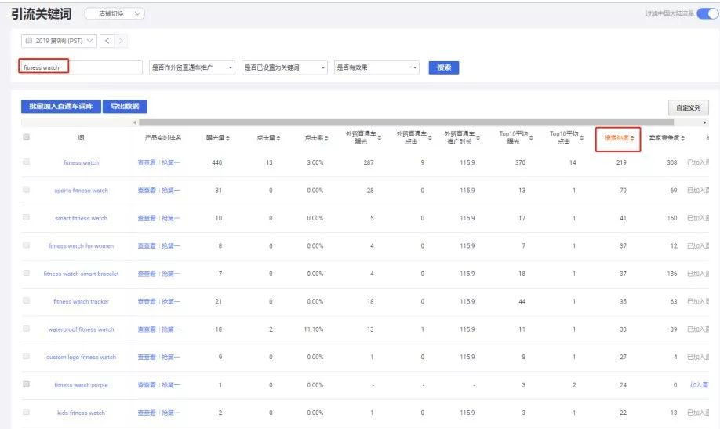Open fitness watch smart bracelet keyword link
Image resolution: width=720 pixels, height=429 pixels.
pos(81,274)
